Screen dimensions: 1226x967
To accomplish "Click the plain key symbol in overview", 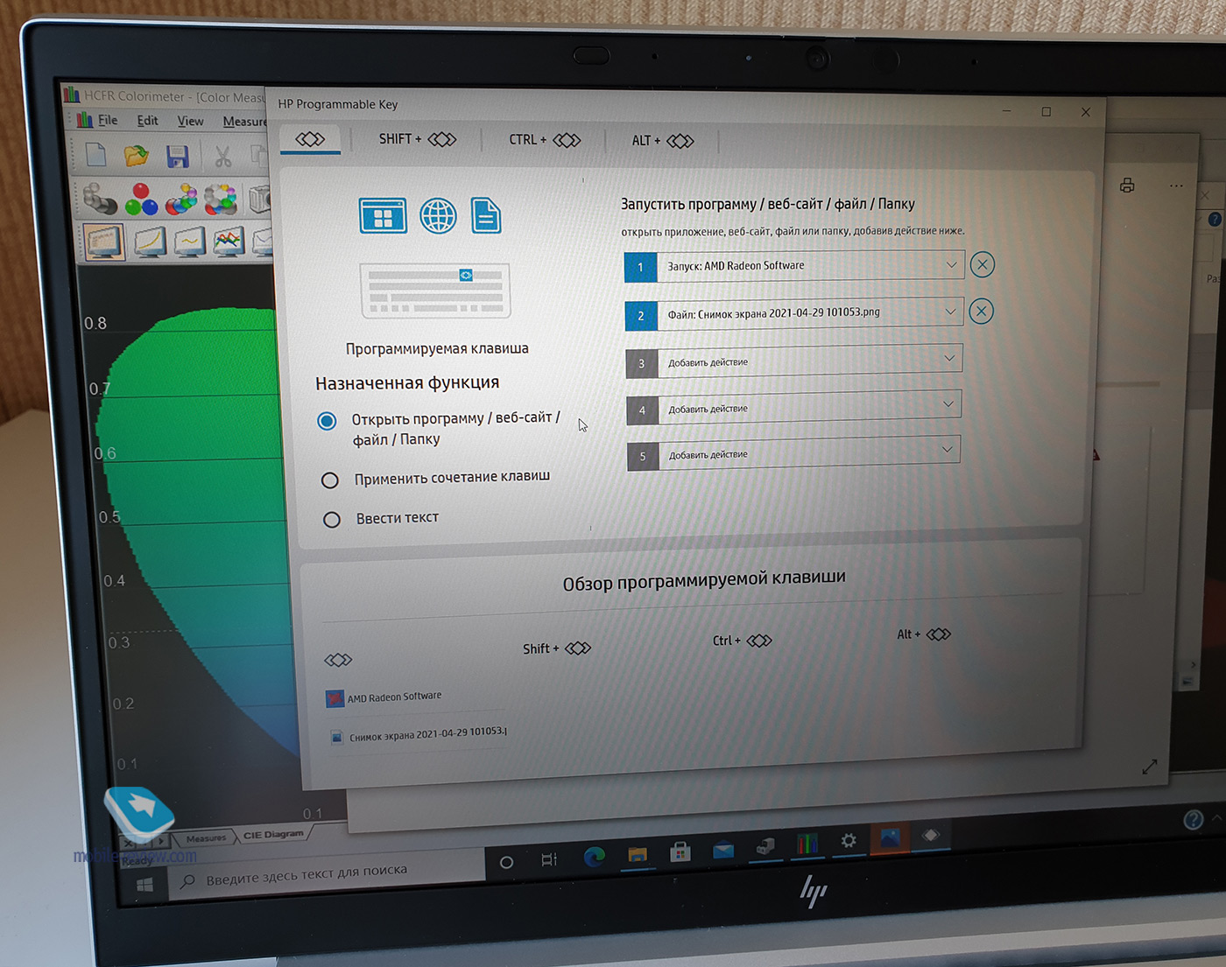I will point(338,660).
